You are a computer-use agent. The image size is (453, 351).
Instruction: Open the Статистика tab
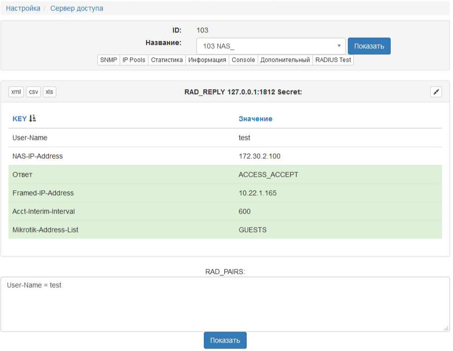point(166,60)
